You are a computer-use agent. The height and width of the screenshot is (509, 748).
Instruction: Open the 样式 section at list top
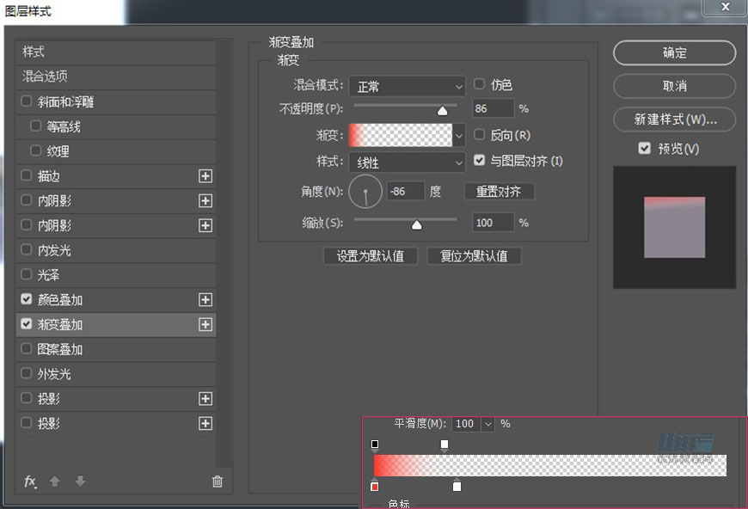pyautogui.click(x=34, y=52)
